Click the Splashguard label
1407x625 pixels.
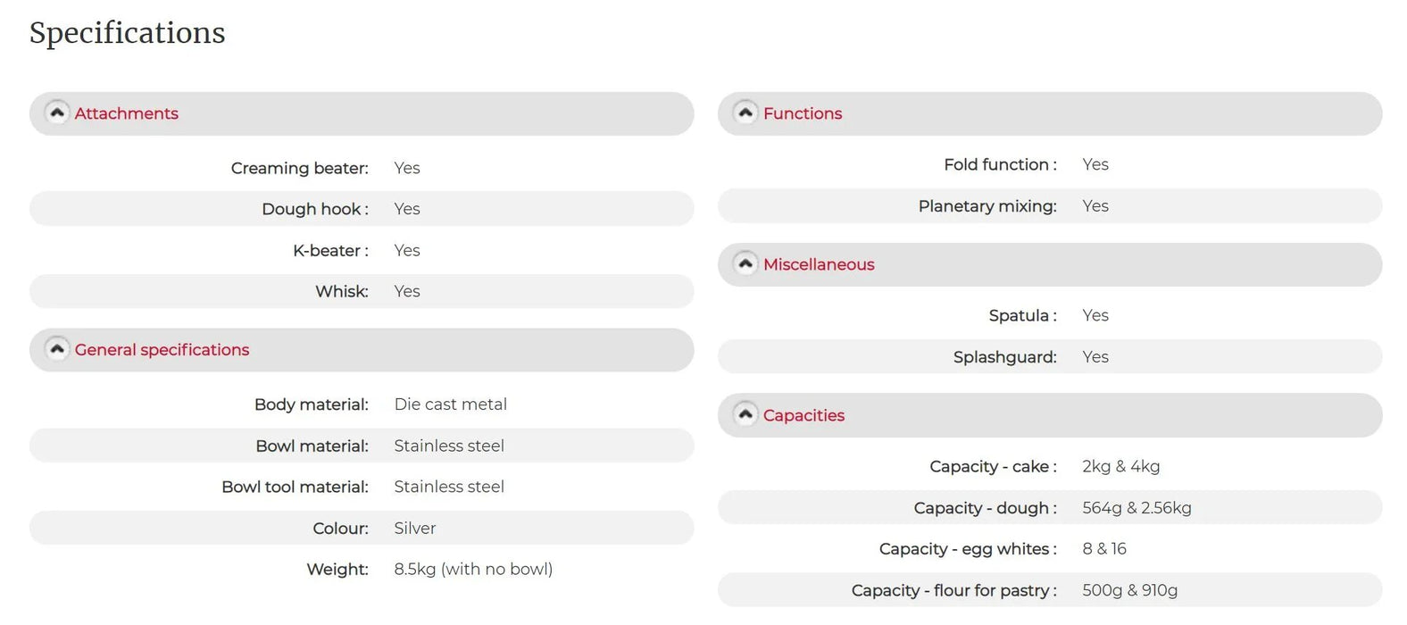[x=1004, y=357]
